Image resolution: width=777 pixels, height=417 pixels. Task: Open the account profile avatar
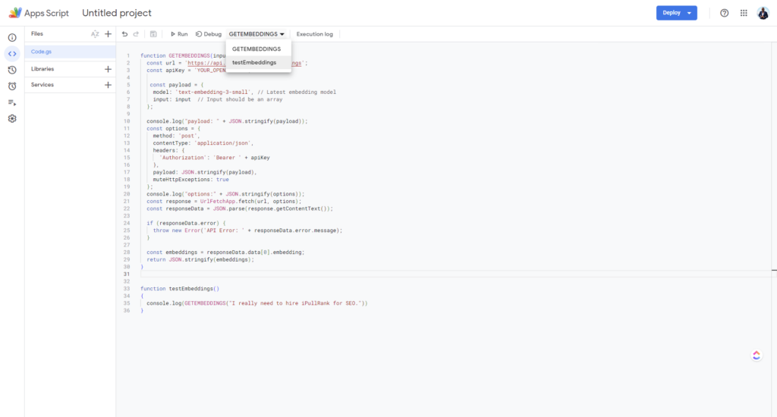[x=763, y=13]
